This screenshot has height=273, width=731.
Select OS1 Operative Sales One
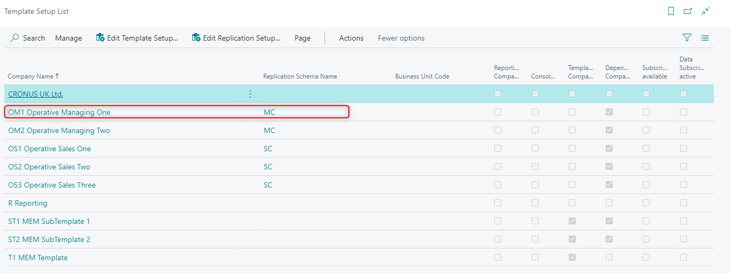click(x=49, y=149)
